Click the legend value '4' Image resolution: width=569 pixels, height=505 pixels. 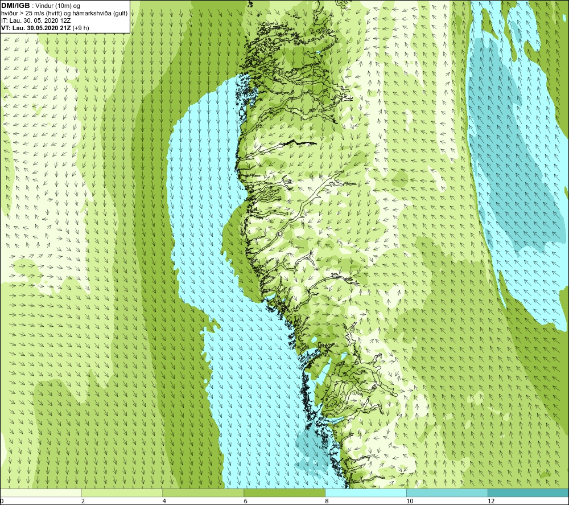tap(164, 501)
